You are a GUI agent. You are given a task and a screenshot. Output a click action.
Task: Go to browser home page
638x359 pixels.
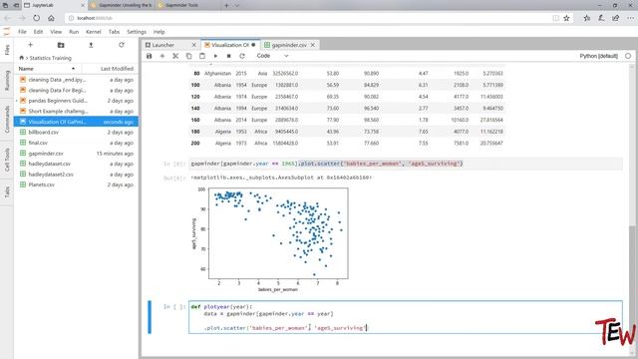point(51,18)
